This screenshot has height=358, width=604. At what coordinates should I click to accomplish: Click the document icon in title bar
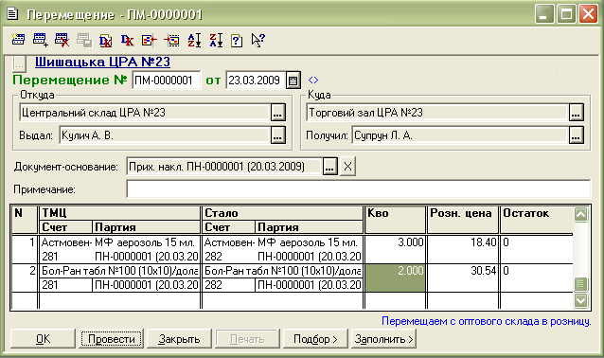tap(12, 14)
